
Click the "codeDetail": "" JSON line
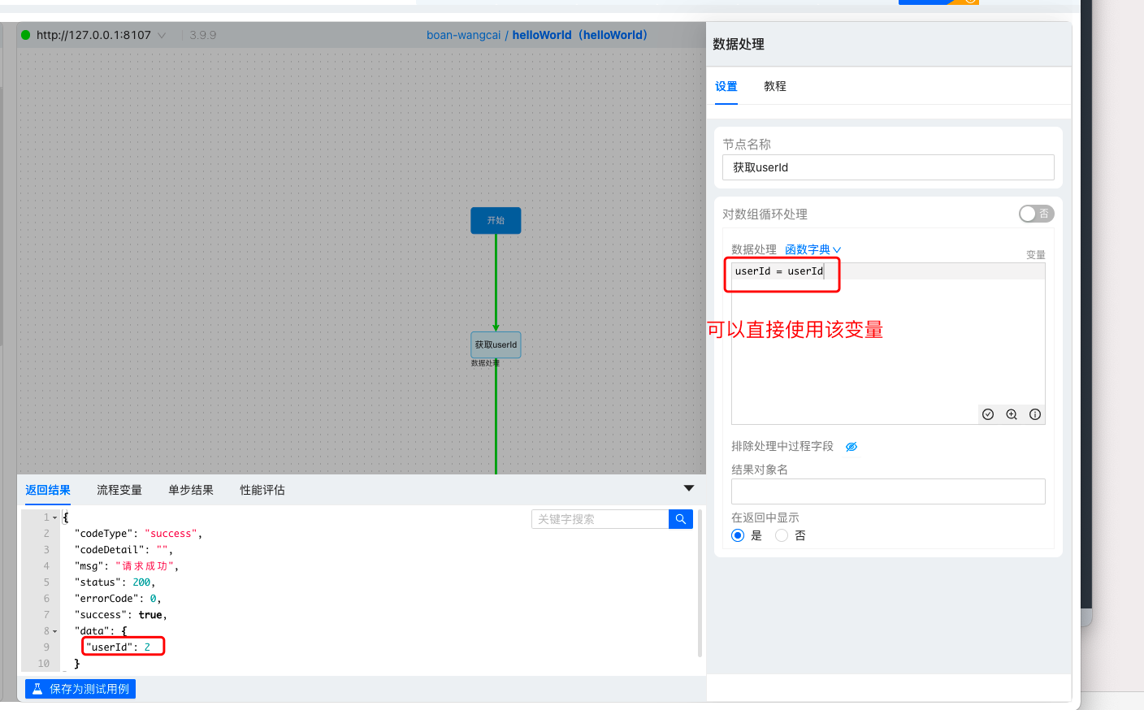[123, 550]
